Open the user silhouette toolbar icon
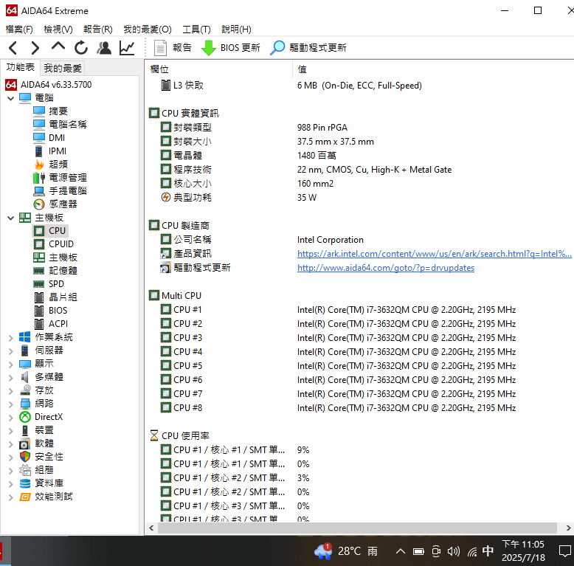The height and width of the screenshot is (566, 574). tap(104, 48)
